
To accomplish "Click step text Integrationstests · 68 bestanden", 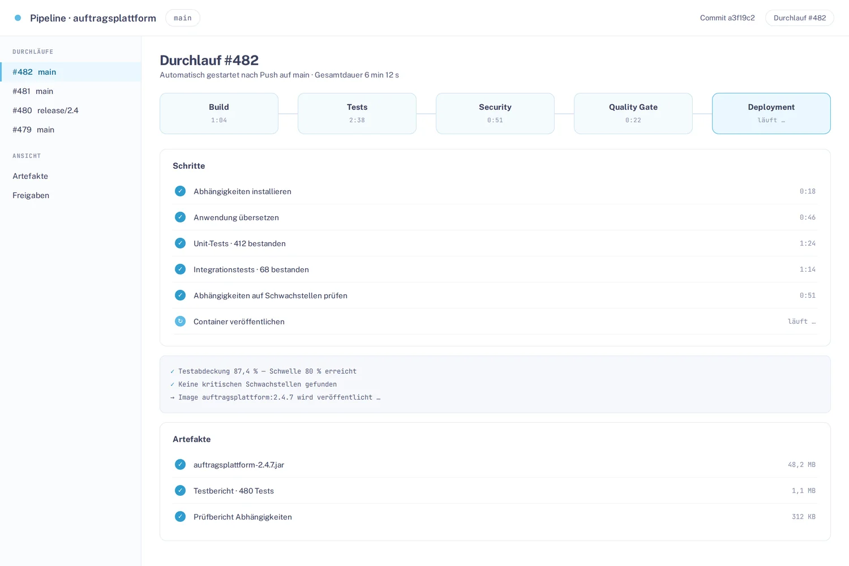I will pyautogui.click(x=251, y=269).
